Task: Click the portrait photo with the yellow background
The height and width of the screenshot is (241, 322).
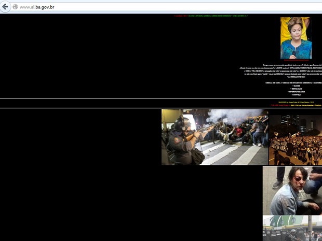Action: (x=296, y=38)
